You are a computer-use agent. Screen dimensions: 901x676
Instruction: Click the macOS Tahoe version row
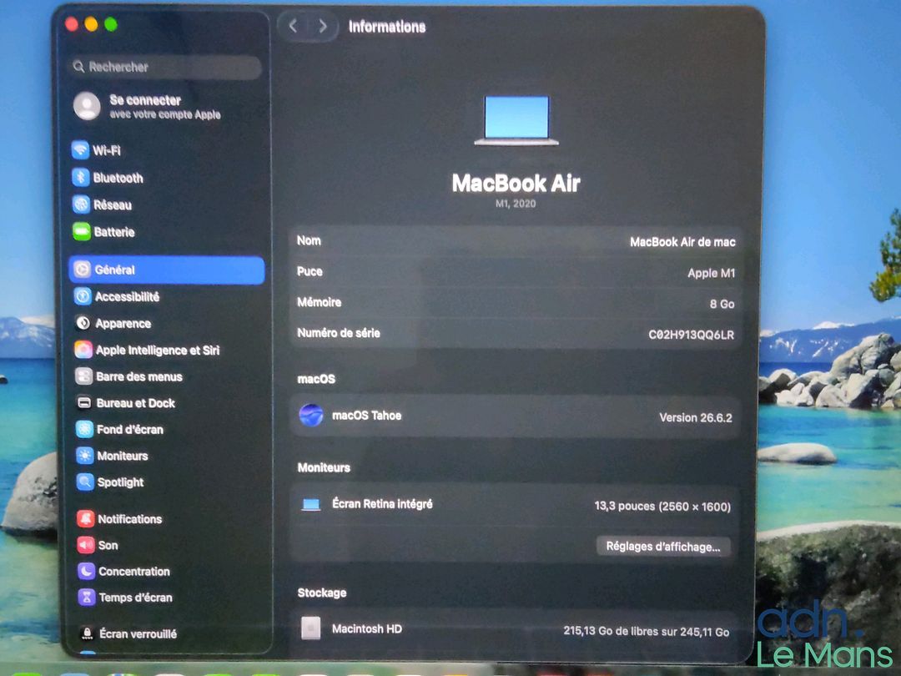tap(516, 416)
